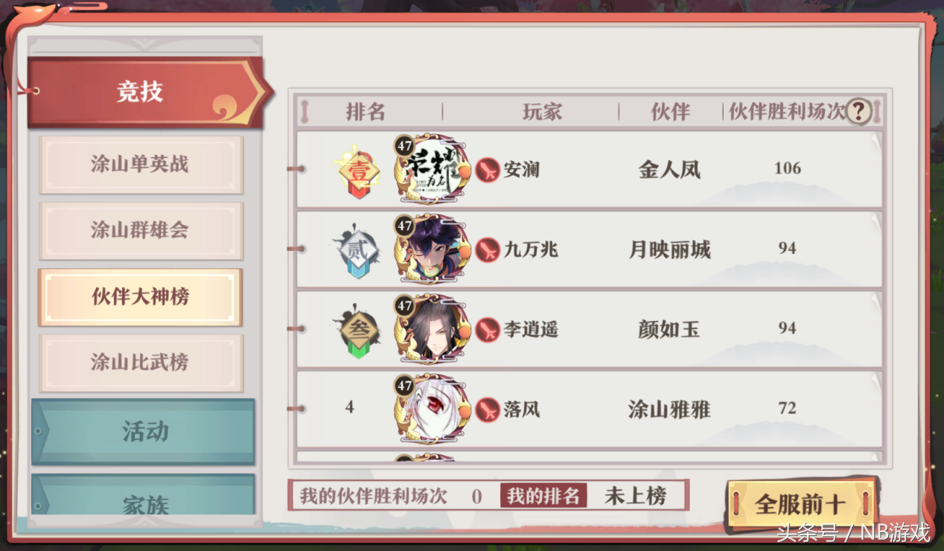Select the 竞技 category tab

[147, 92]
